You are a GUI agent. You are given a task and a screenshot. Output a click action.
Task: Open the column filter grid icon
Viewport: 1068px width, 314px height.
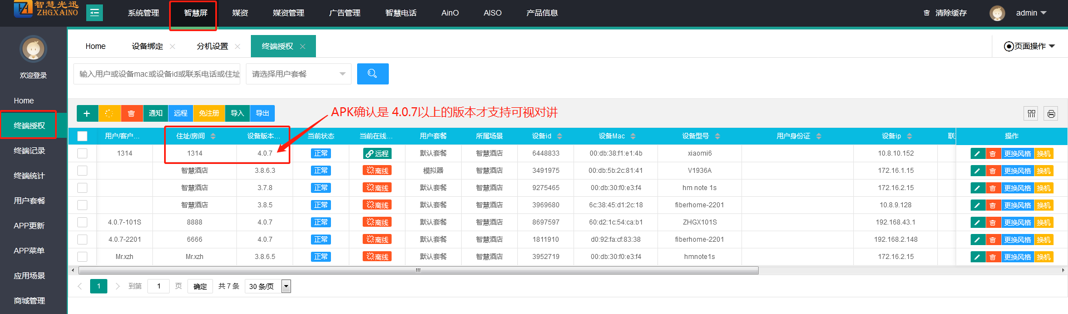coord(1031,114)
